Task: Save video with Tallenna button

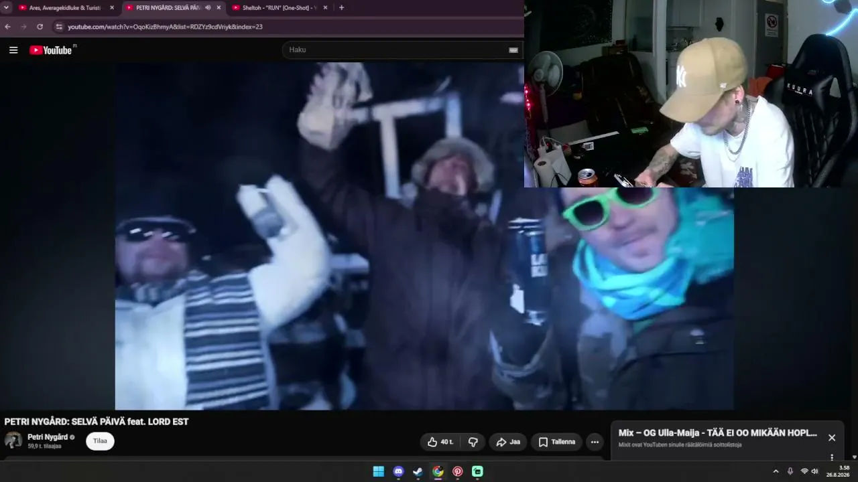Action: 556,442
